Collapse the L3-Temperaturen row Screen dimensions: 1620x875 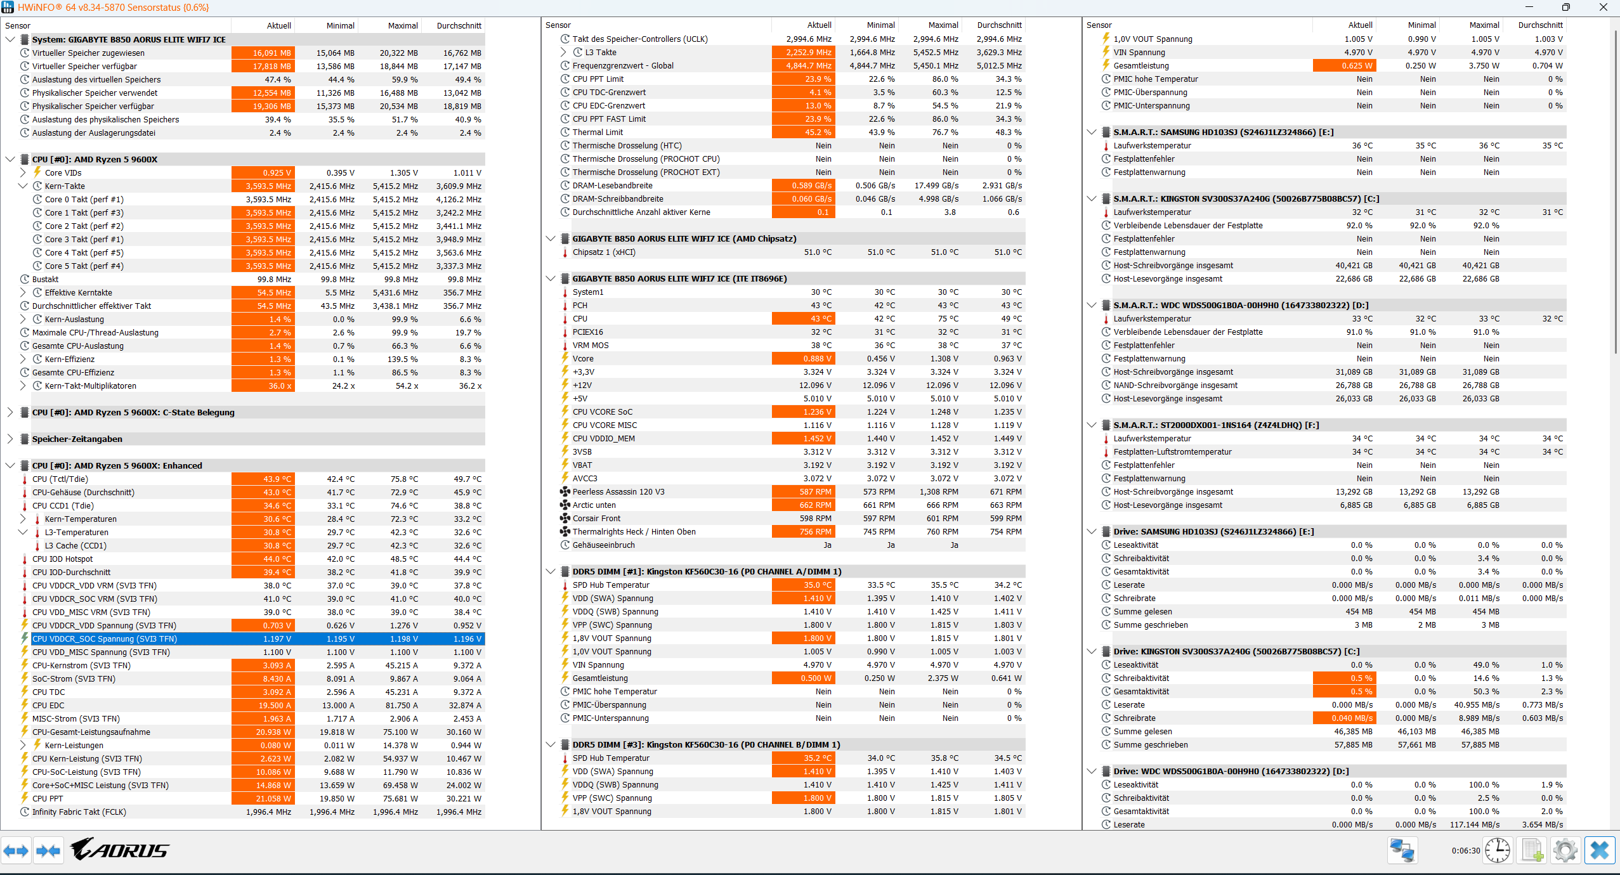pyautogui.click(x=23, y=533)
